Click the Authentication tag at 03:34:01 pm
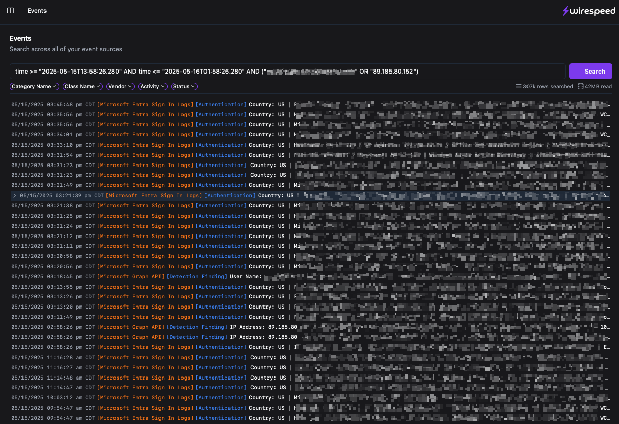 tap(221, 135)
